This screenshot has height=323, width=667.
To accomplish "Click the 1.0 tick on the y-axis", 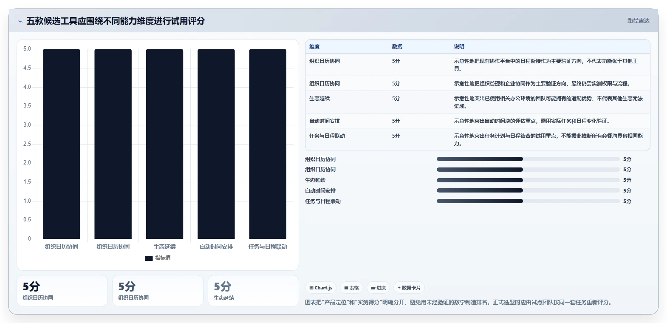I will 27,201.
